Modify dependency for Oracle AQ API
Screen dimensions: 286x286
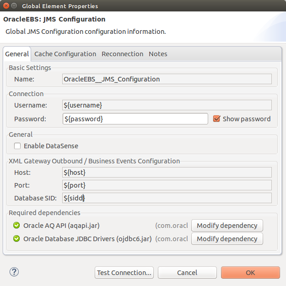[227, 226]
